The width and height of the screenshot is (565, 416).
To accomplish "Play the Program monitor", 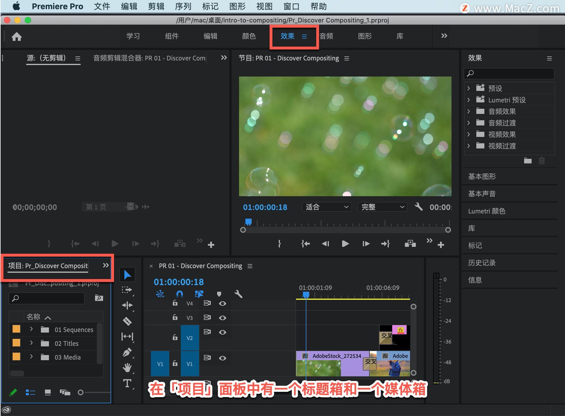I will (345, 244).
